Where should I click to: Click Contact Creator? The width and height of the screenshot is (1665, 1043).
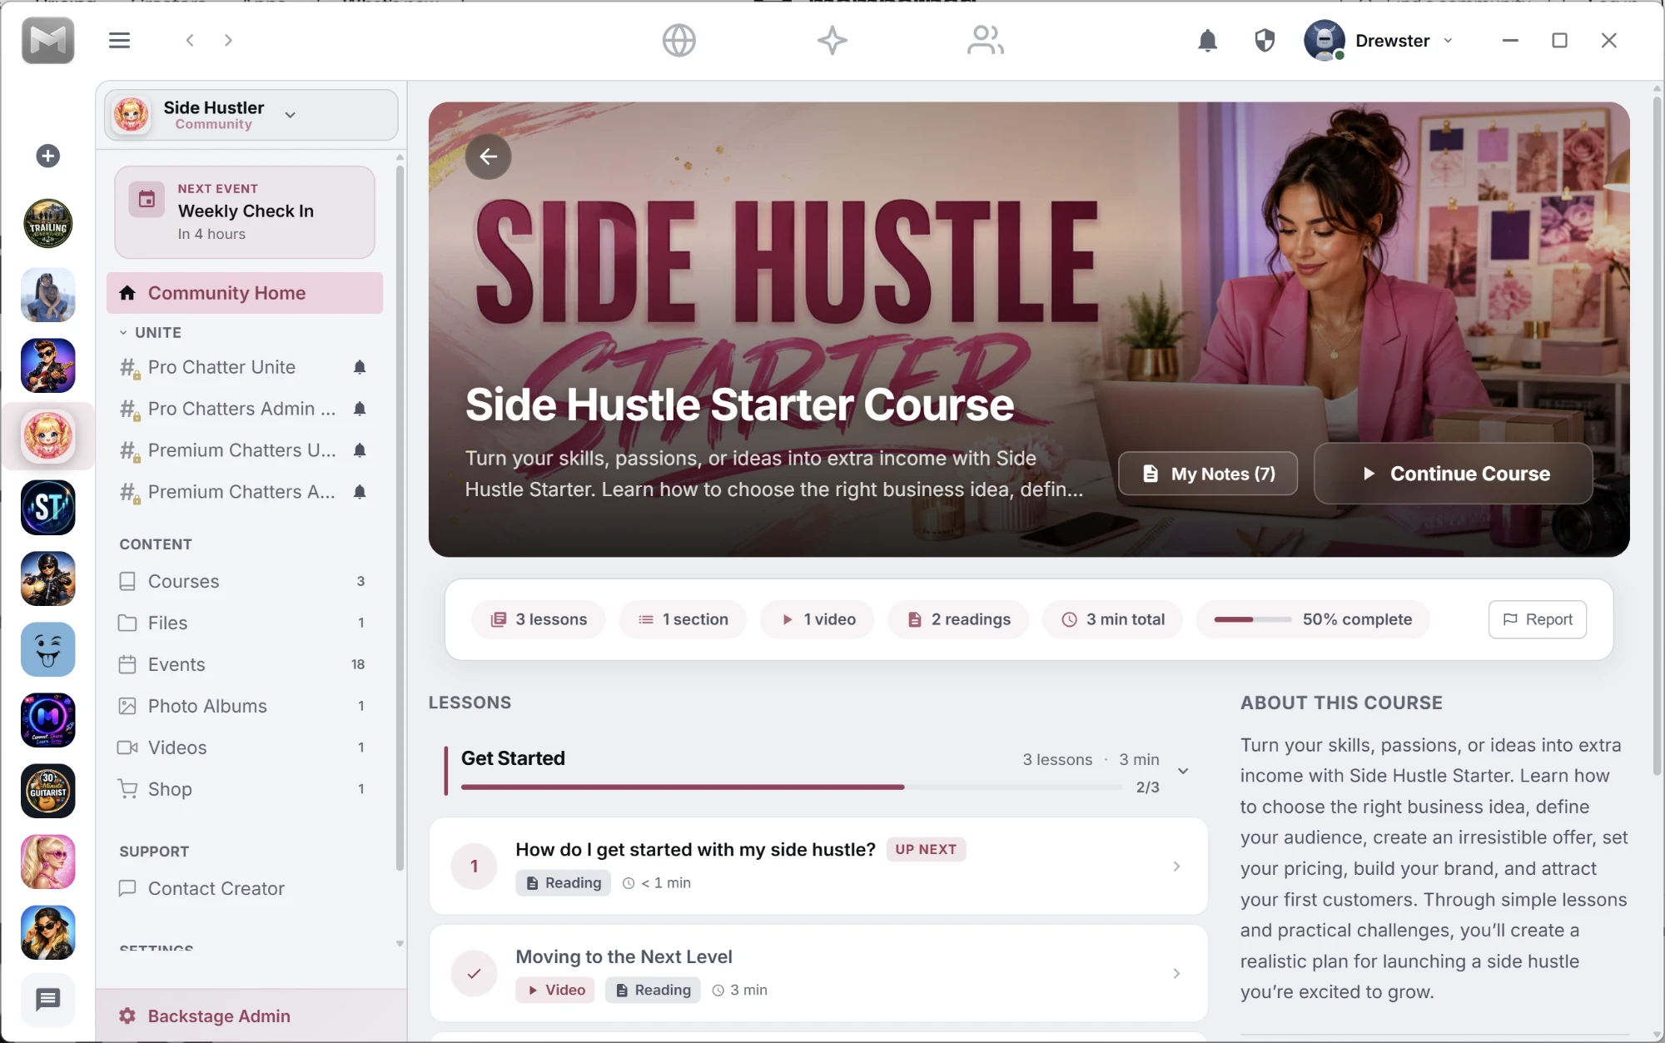coord(245,888)
